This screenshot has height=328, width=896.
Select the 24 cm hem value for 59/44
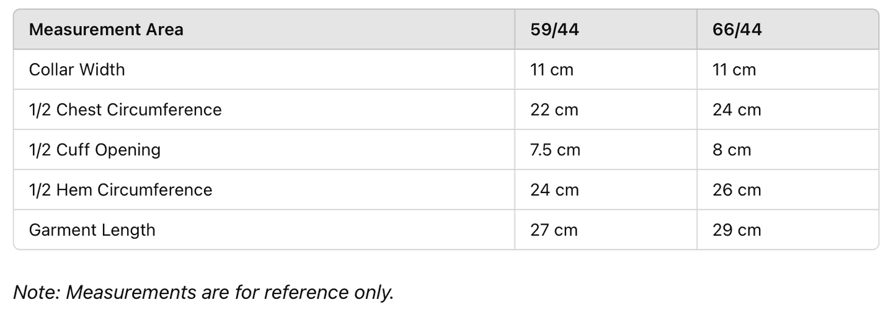coord(554,189)
